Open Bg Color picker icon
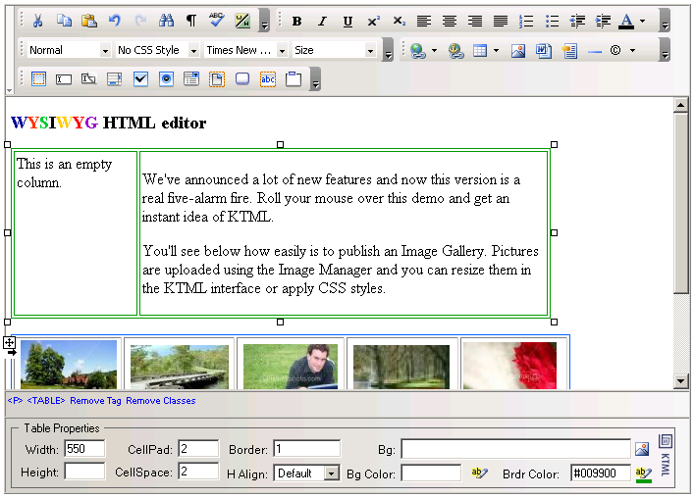695x498 pixels. coord(480,473)
